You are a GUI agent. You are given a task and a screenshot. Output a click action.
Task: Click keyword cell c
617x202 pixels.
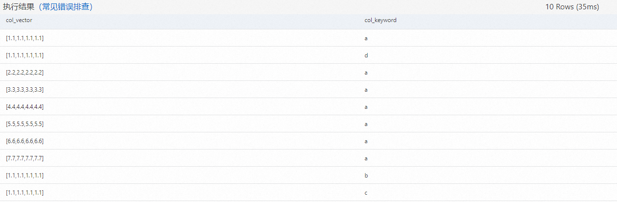coord(366,193)
